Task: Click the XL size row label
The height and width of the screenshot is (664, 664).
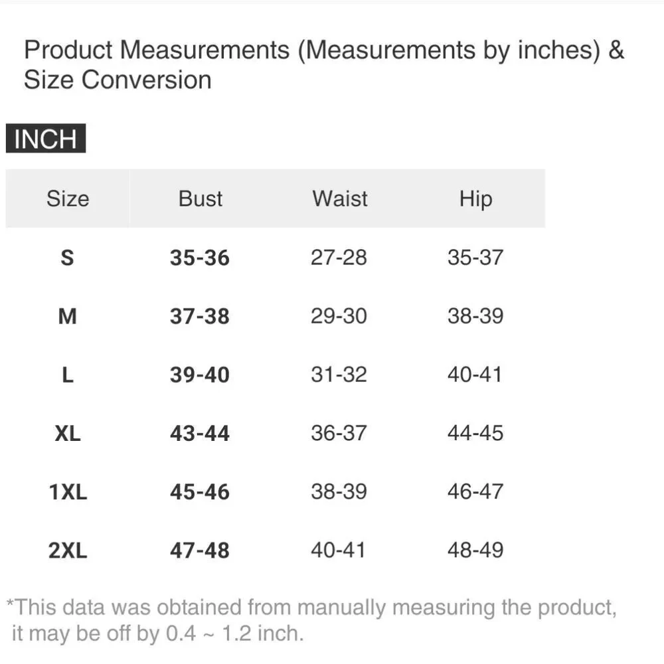Action: 67,433
